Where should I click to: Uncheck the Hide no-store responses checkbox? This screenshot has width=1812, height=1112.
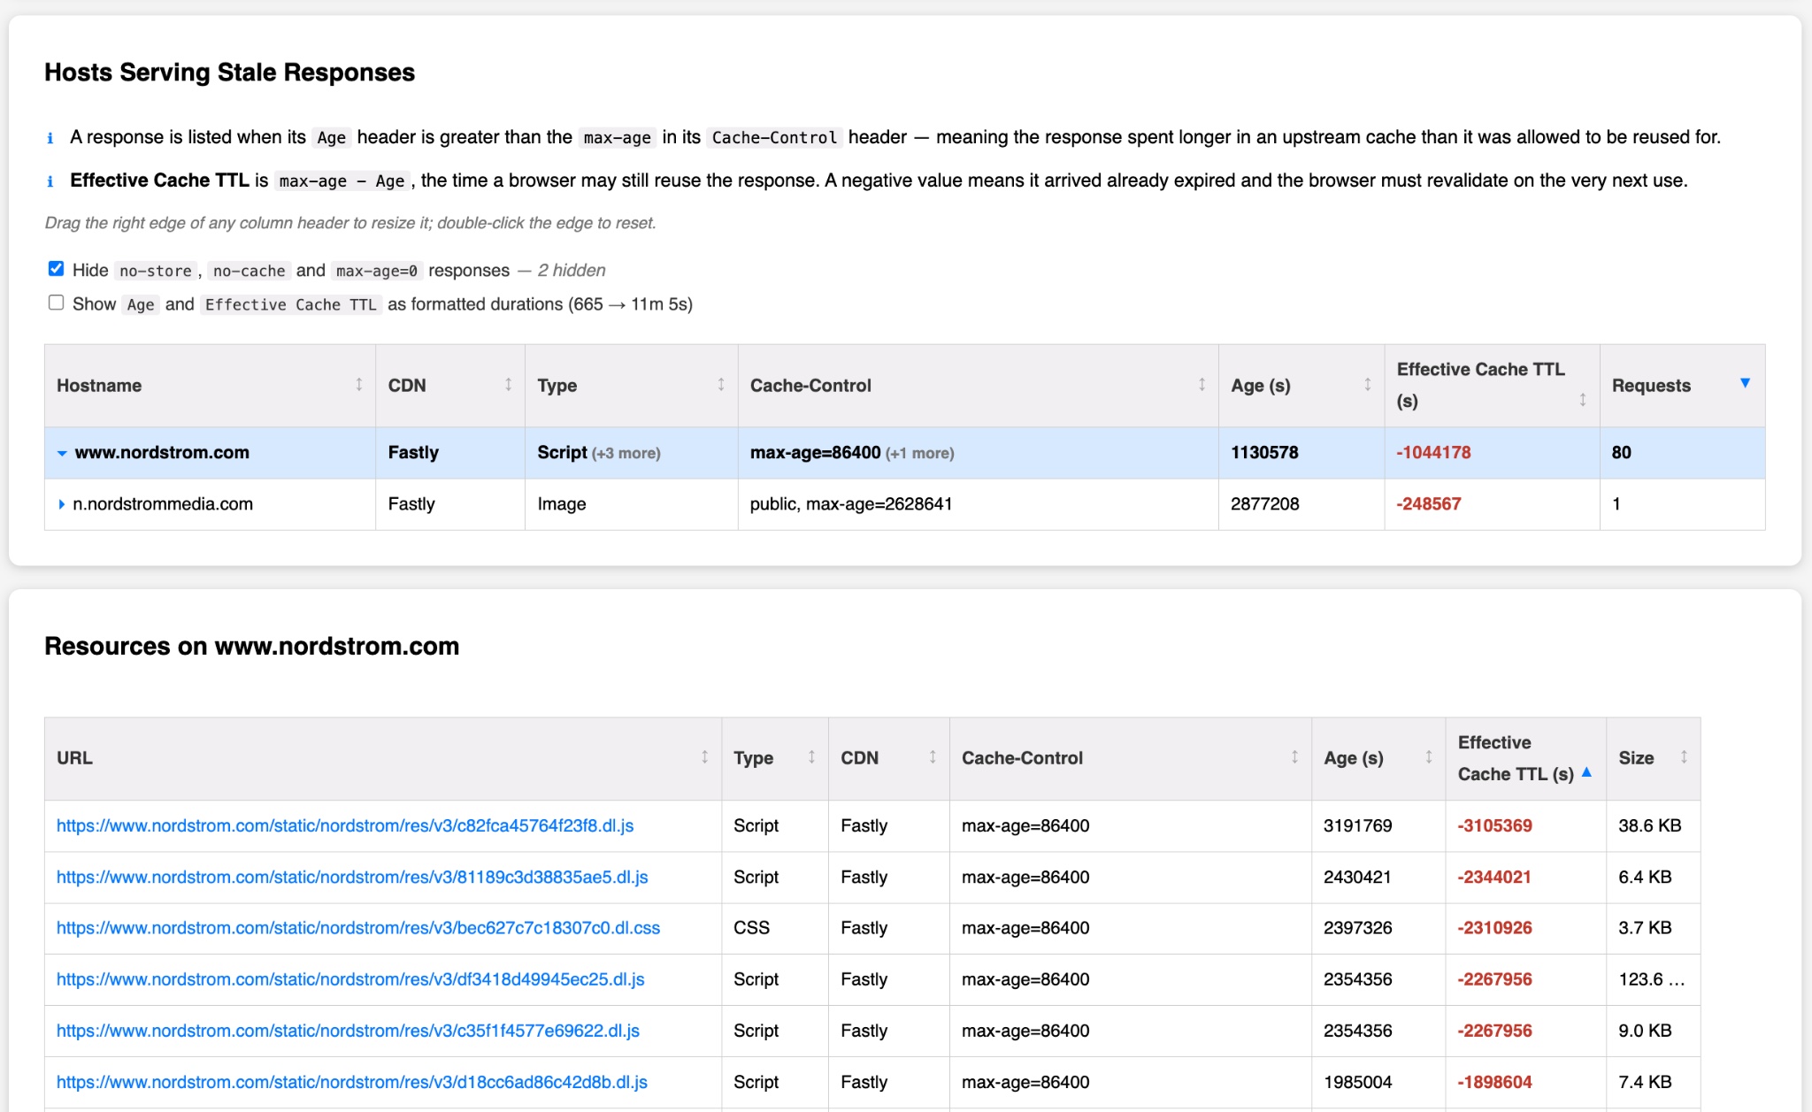pos(56,269)
